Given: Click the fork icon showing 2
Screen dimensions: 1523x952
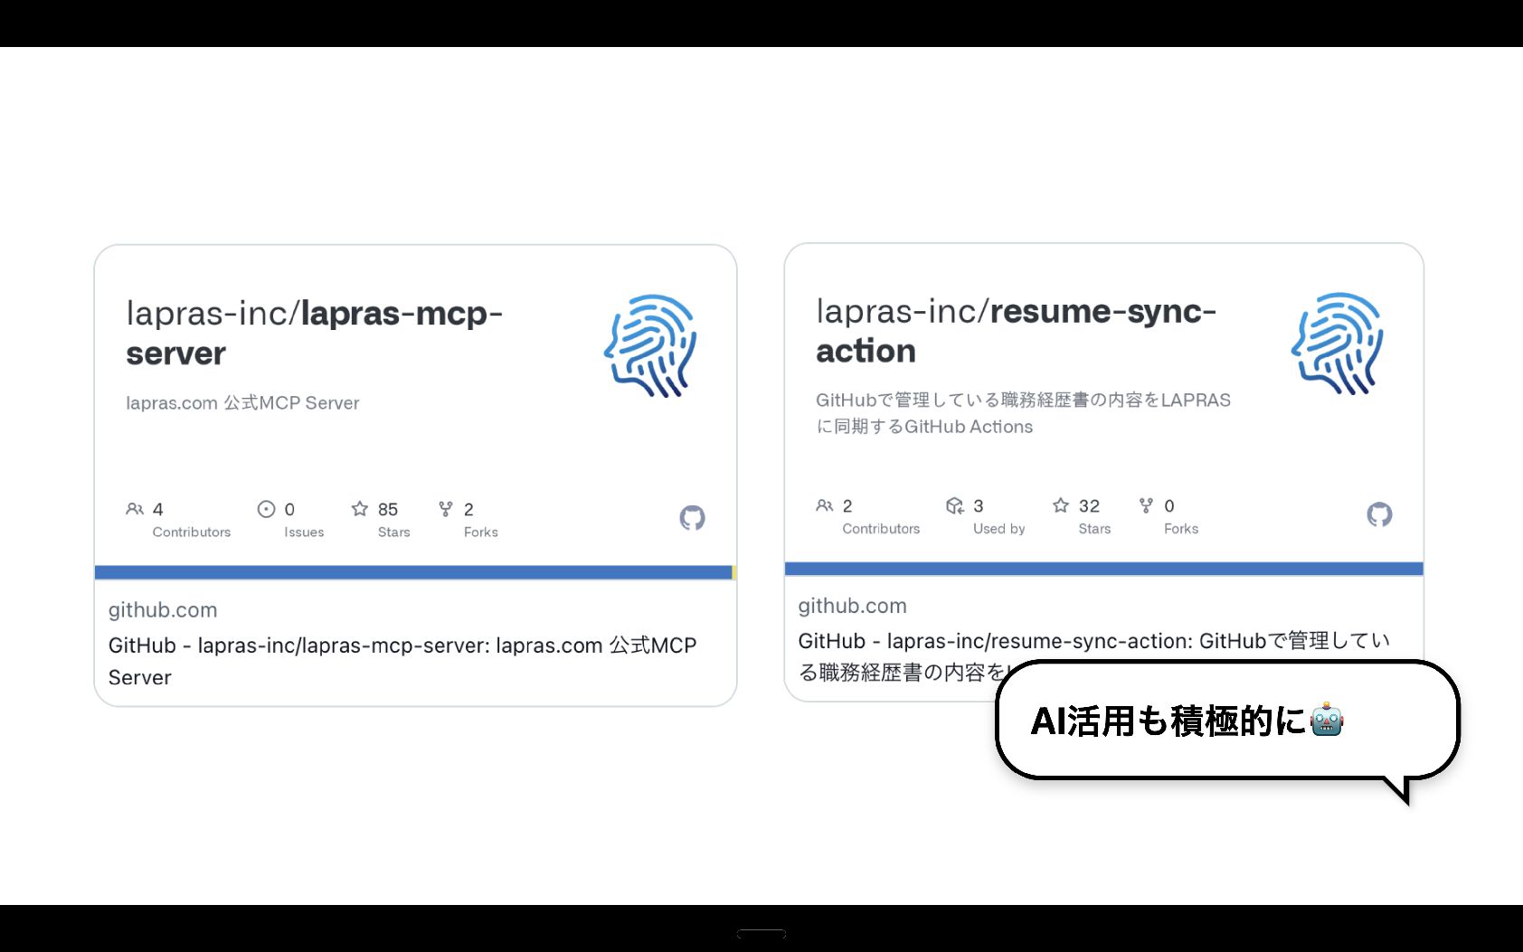Looking at the screenshot, I should tap(446, 509).
